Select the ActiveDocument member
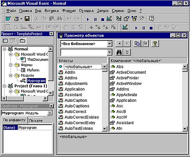The image size is (190, 157). [x=131, y=72]
